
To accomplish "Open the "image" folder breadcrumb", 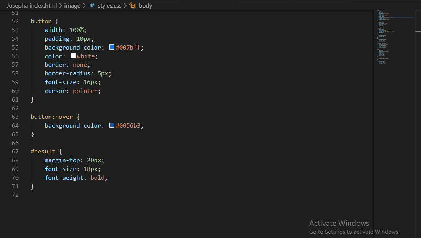I will pyautogui.click(x=72, y=5).
